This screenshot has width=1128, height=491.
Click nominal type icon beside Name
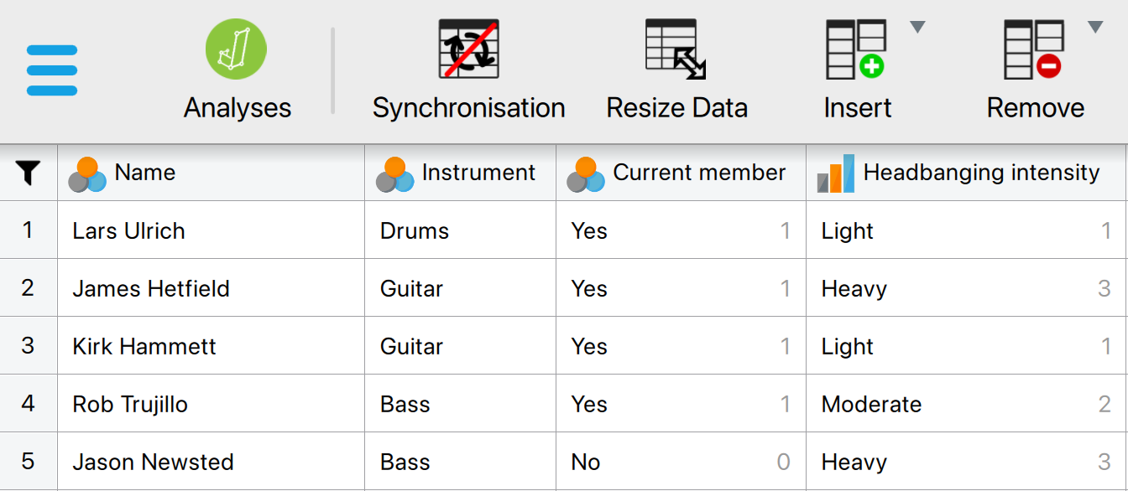pos(87,174)
